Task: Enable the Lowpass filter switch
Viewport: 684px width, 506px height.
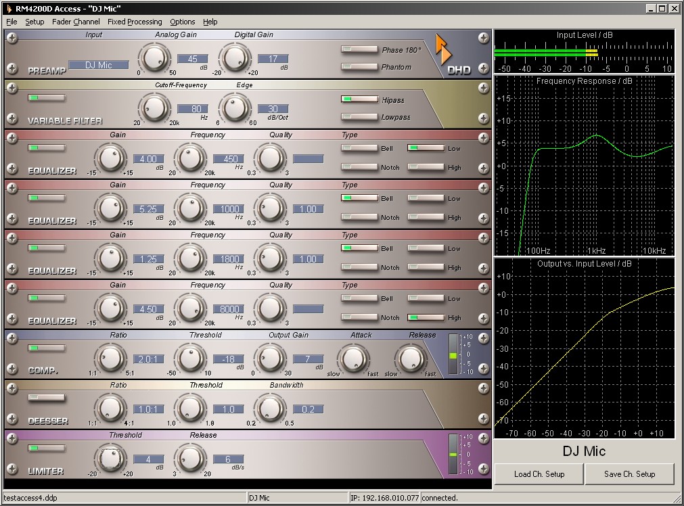Action: (359, 116)
